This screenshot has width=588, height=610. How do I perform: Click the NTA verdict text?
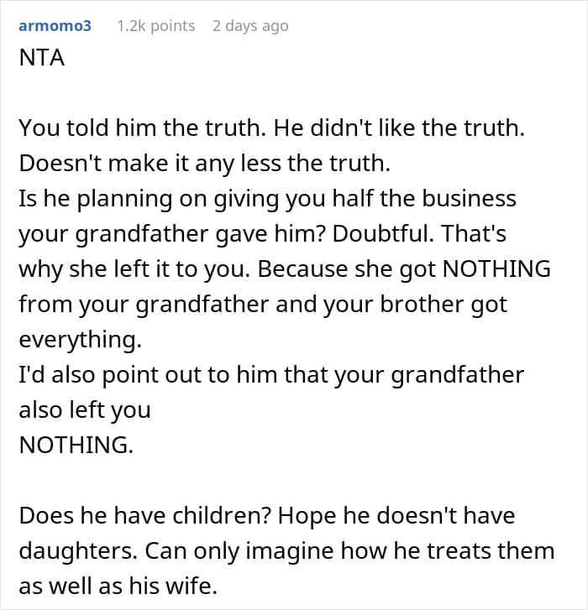(42, 61)
